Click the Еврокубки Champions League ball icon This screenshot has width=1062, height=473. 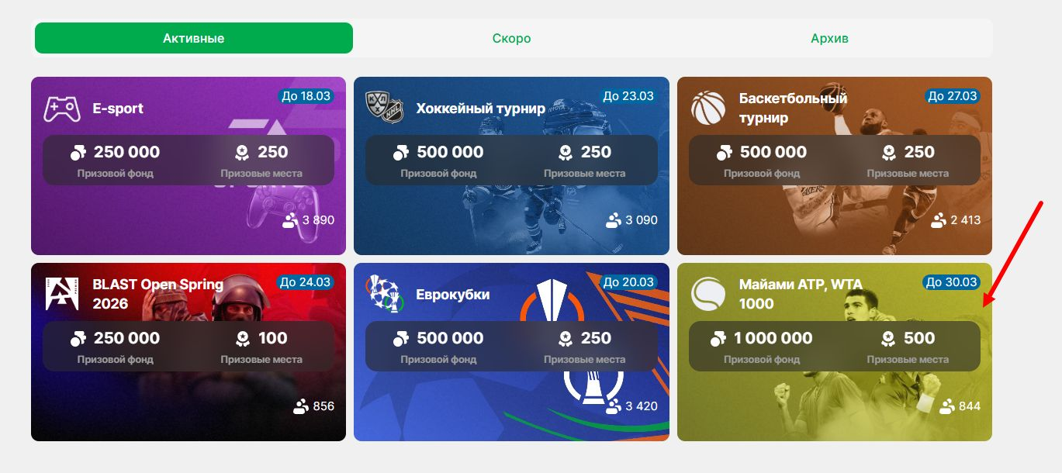385,294
